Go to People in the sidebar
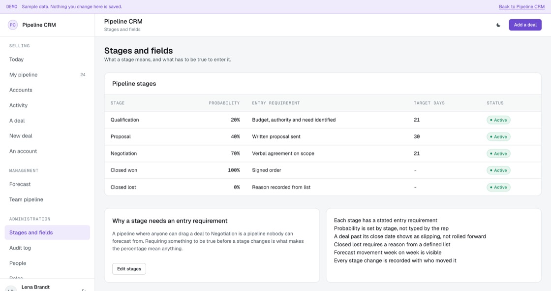Viewport: 551px width, 291px height. pyautogui.click(x=47, y=263)
